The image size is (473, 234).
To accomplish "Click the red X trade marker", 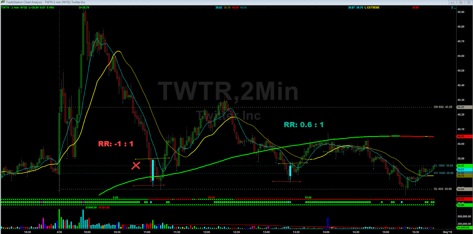I will pyautogui.click(x=136, y=166).
